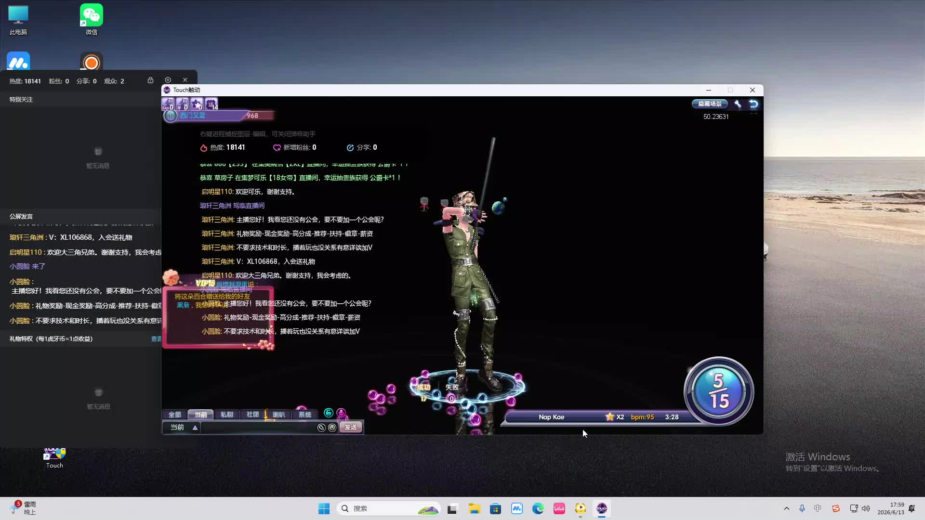
Task: Open the 喇叭 chat tab
Action: coord(278,415)
